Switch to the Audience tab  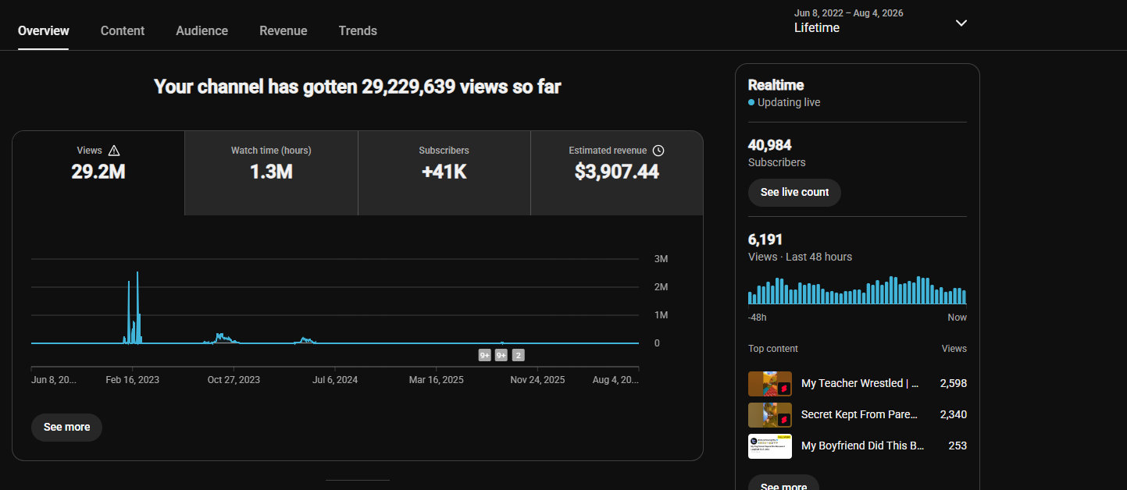(x=202, y=30)
